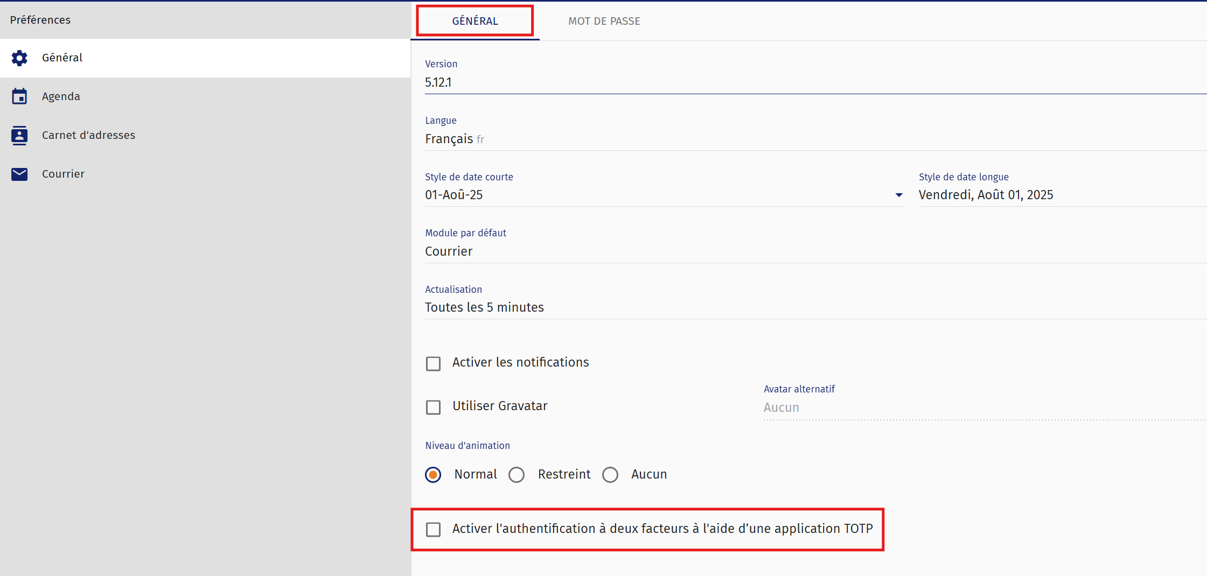This screenshot has height=576, width=1207.
Task: Select Aucun animation level radio
Action: (610, 475)
